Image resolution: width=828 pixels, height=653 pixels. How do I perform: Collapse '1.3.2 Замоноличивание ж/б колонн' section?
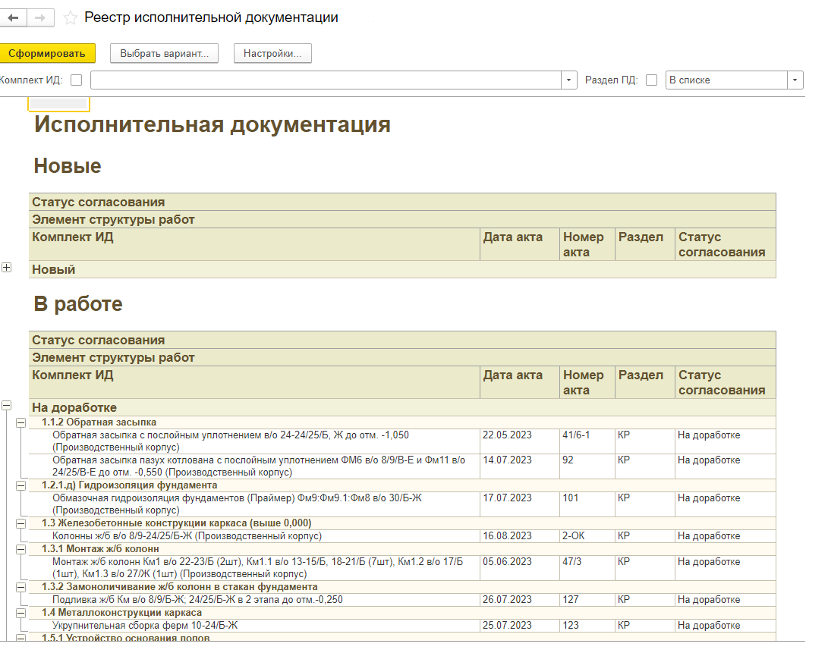pos(20,587)
